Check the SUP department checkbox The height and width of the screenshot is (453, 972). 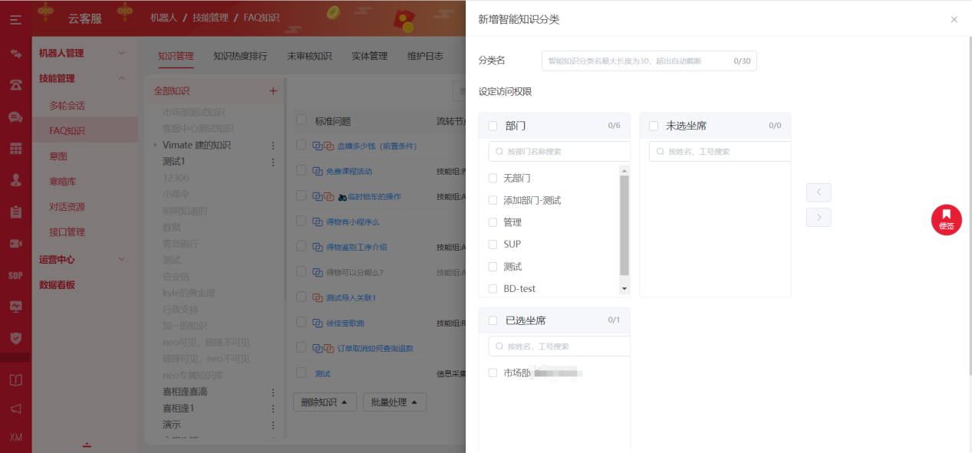click(x=493, y=244)
